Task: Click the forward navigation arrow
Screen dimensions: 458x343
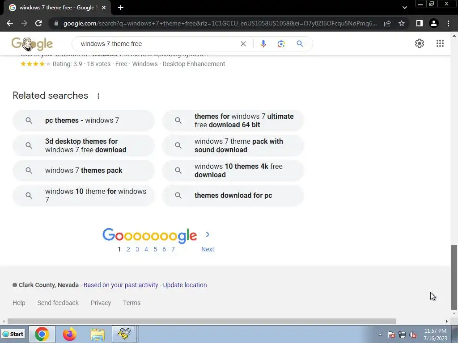Action: pos(24,23)
